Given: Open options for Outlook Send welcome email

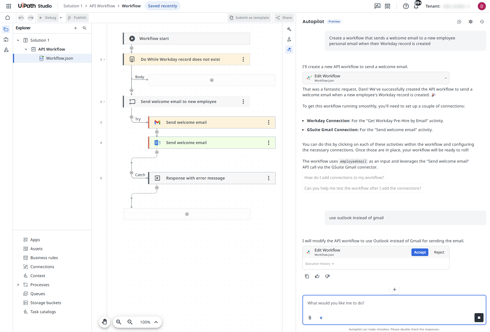Looking at the screenshot, I should point(269,143).
